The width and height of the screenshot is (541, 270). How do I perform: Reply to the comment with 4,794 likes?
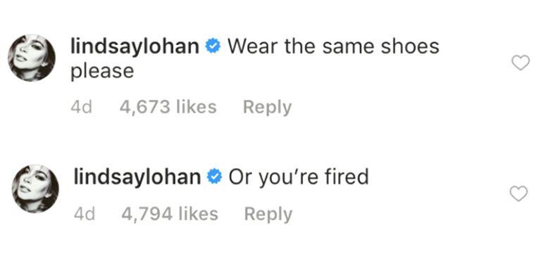tap(268, 214)
